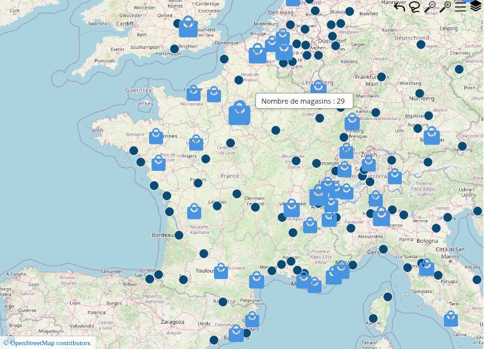Click the "Nombre de magasins : 29" tooltip

point(304,101)
